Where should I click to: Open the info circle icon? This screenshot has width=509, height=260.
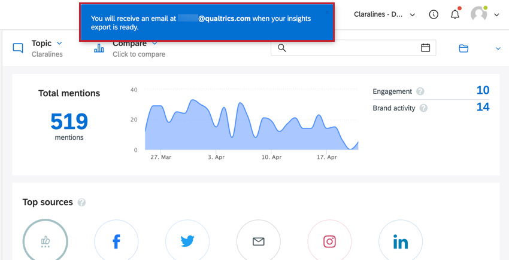tap(434, 14)
